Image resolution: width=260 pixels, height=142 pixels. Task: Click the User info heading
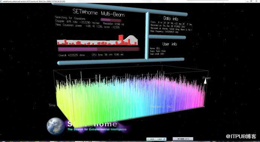click(x=170, y=44)
